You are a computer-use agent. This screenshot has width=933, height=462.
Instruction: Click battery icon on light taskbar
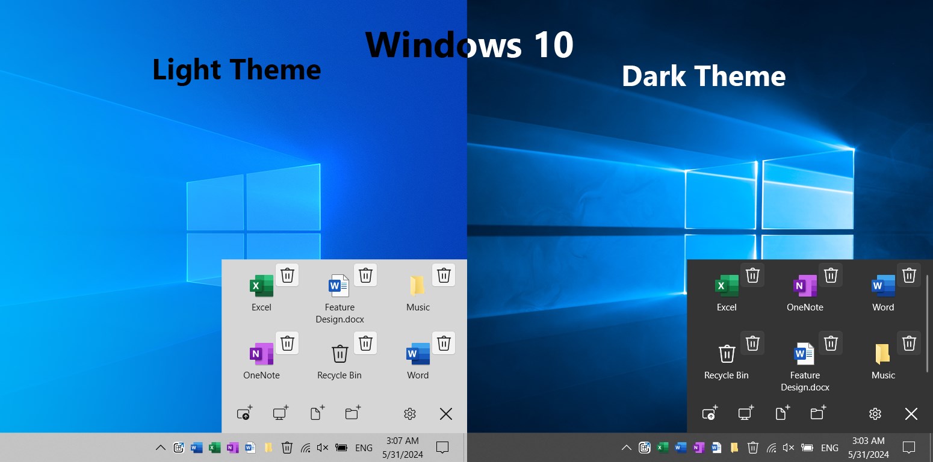341,448
